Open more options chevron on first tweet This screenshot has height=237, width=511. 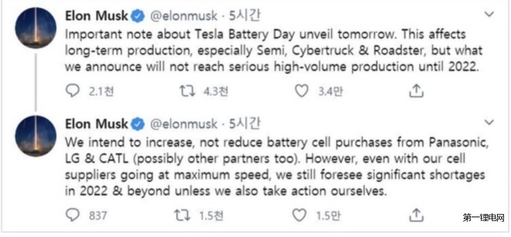tap(489, 14)
